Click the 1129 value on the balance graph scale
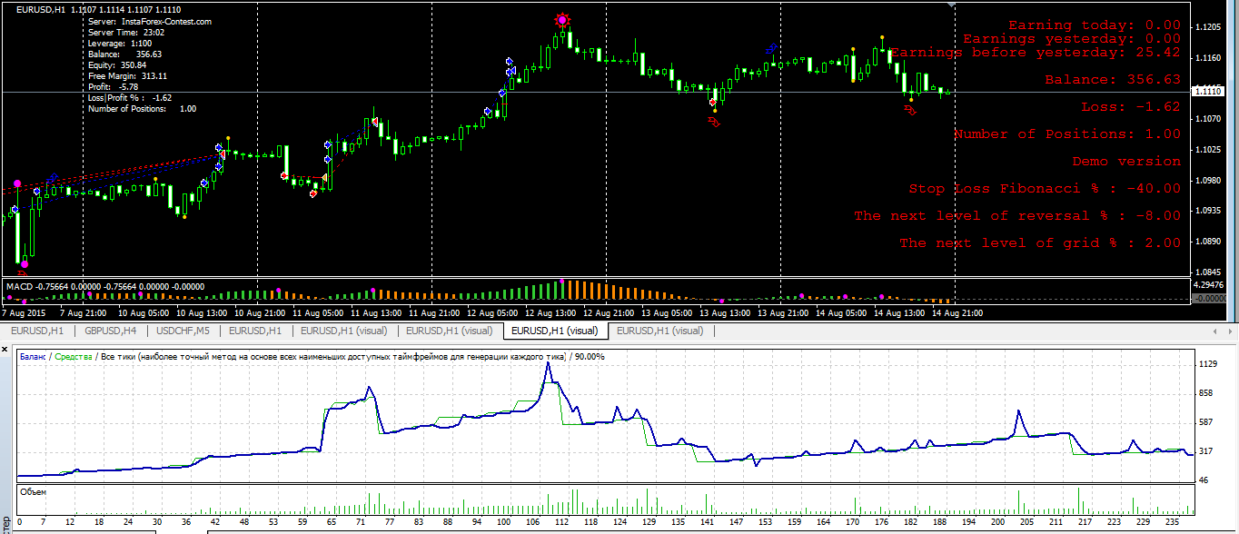 (1208, 364)
